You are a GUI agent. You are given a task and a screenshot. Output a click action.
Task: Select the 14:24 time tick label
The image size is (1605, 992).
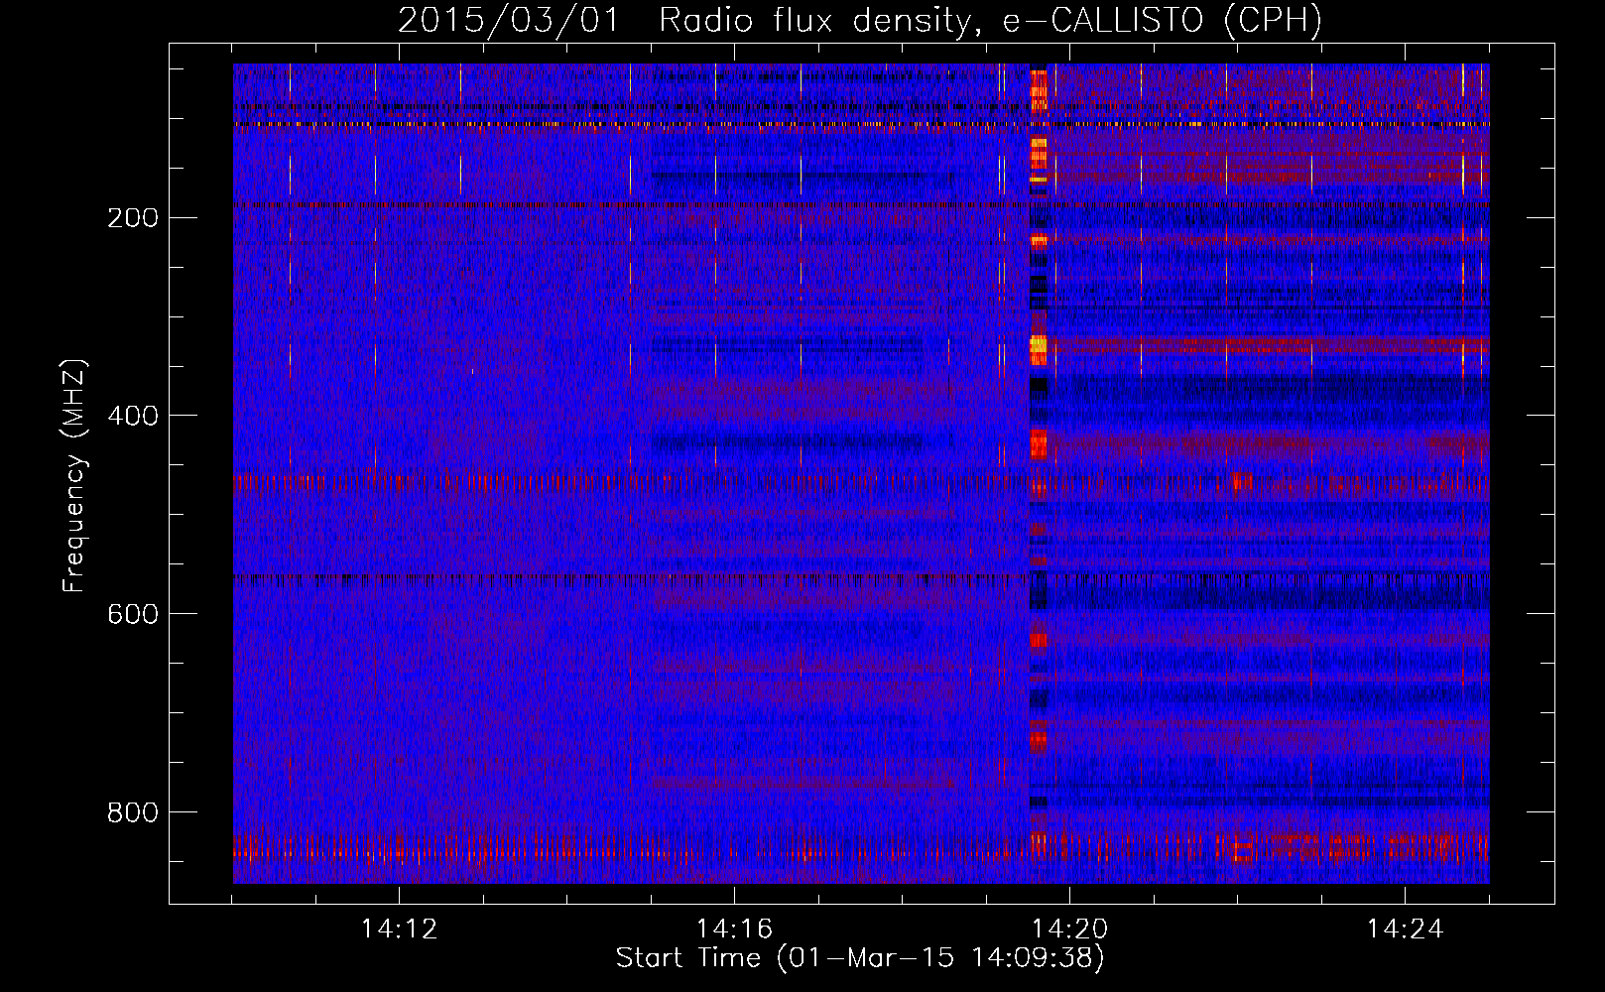click(x=1405, y=930)
